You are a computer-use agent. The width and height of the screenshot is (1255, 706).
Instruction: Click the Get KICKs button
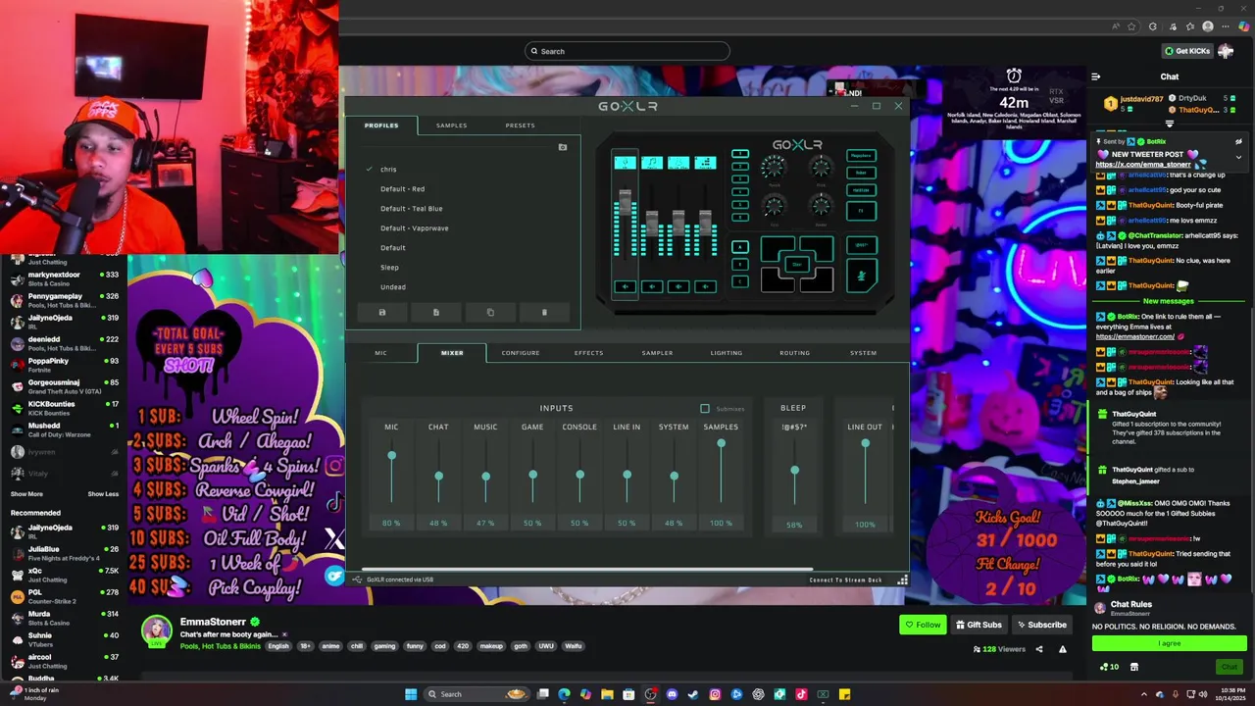point(1187,51)
